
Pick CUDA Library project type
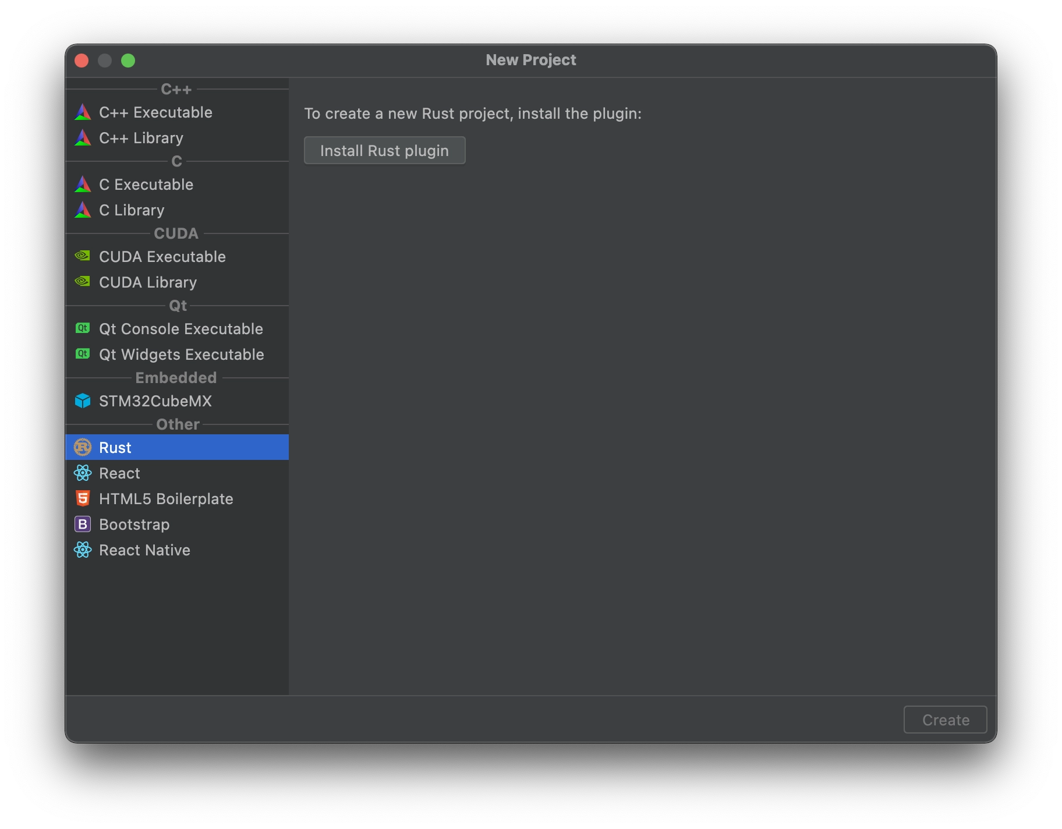pyautogui.click(x=177, y=282)
